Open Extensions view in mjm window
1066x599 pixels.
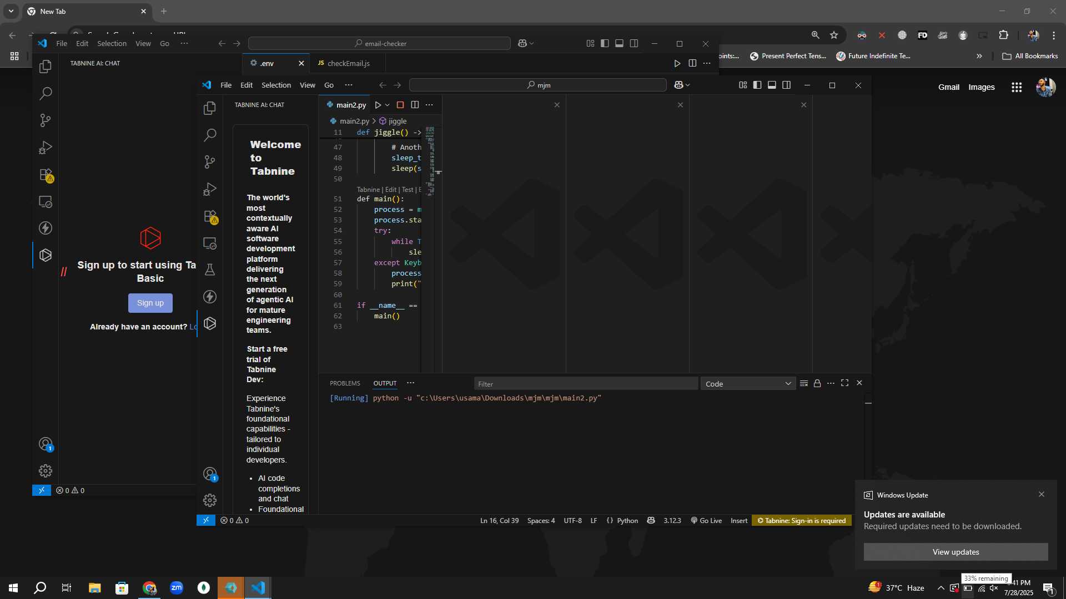[210, 216]
